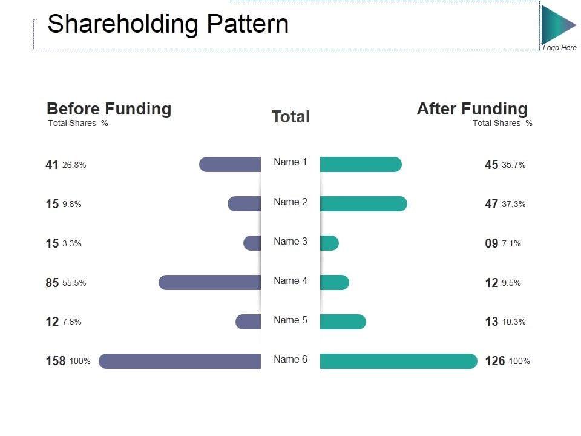The width and height of the screenshot is (581, 436).
Task: Click the 47 shares value after funding
Action: click(491, 204)
